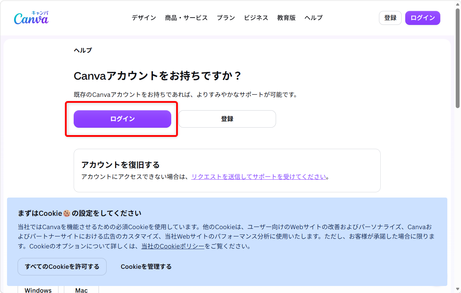Image resolution: width=461 pixels, height=293 pixels.
Task: Click the ヘルプ breadcrumb text
Action: coord(83,50)
